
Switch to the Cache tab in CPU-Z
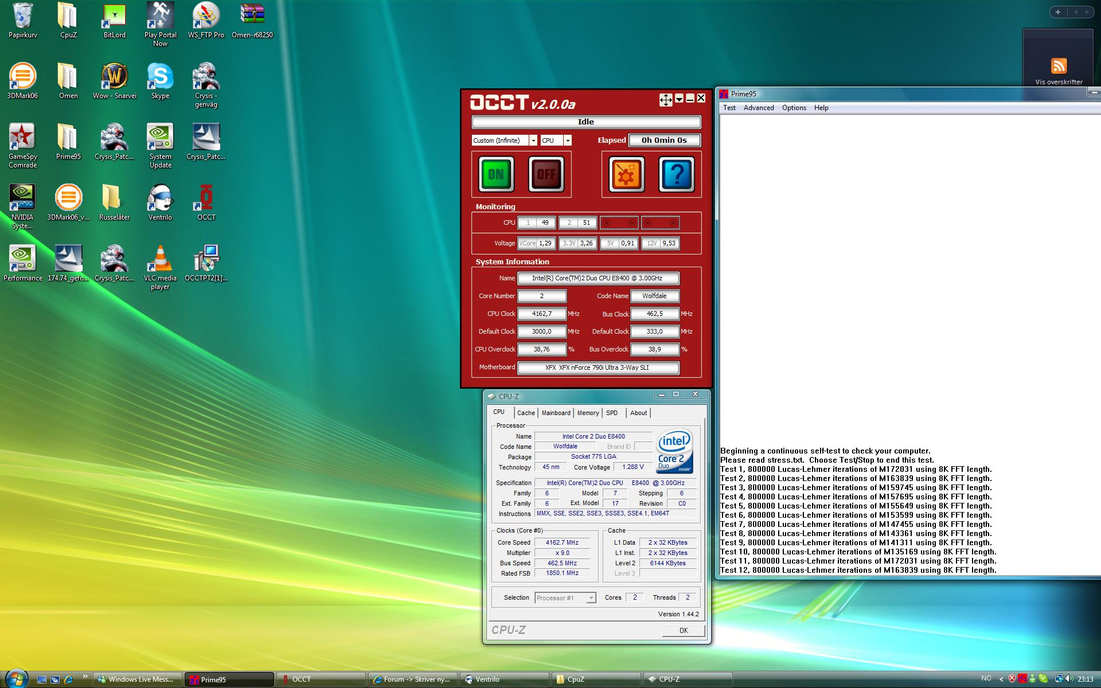526,413
